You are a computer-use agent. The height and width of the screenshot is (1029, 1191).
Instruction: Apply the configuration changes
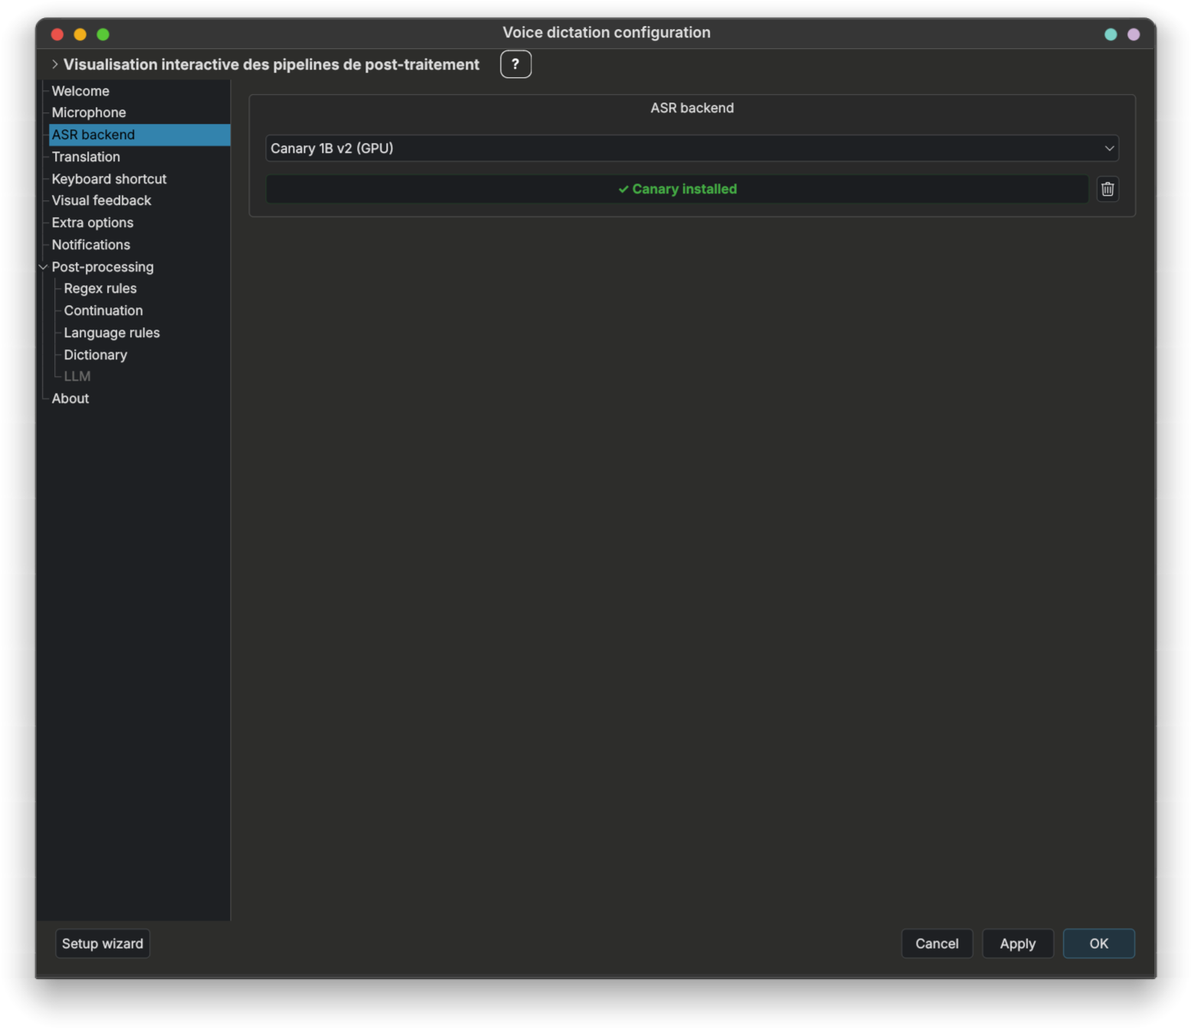[1017, 943]
